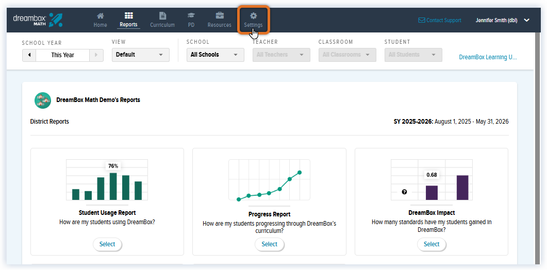Click the Progress Report line chart thumbnail
This screenshot has height=270, width=547.
coord(269,180)
